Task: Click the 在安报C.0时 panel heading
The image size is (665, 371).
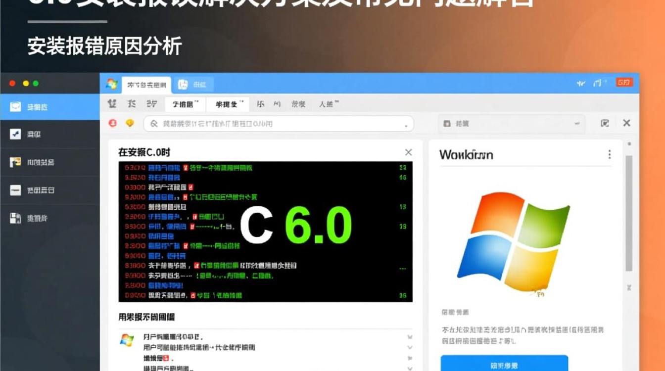Action: (x=144, y=152)
